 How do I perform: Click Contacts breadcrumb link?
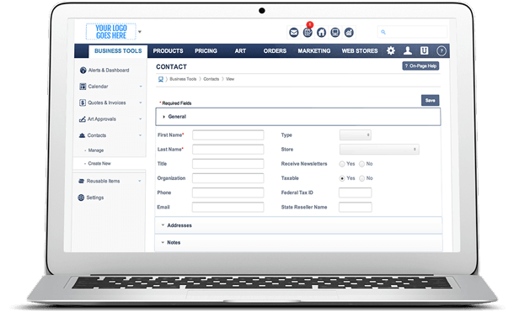point(211,79)
